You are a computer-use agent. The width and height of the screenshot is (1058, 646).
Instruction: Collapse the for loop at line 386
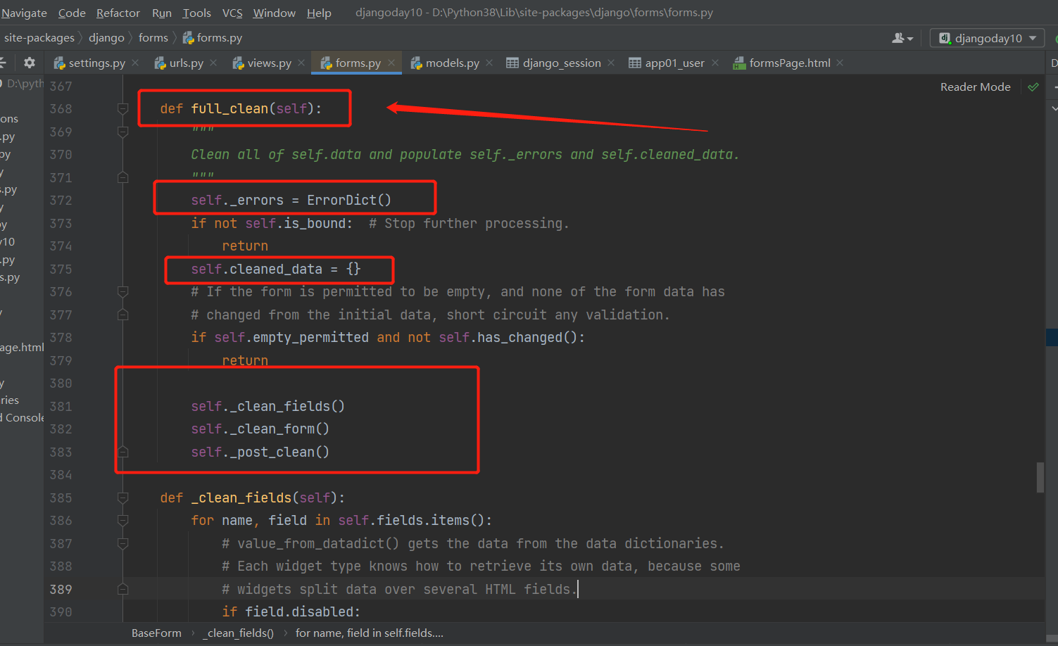tap(122, 520)
